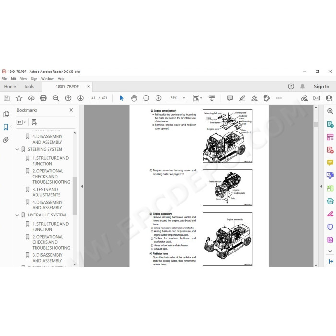336x336 pixels.
Task: Select the 180D-7E.PDF document tab
Action: coord(67,87)
